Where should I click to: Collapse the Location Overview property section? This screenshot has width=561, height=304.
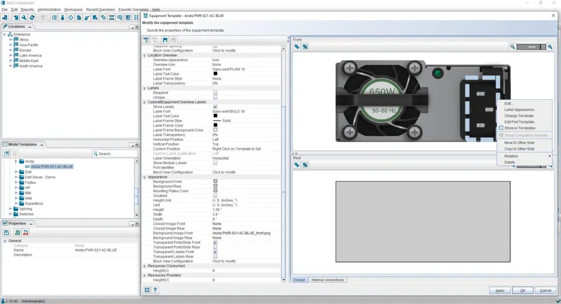pyautogui.click(x=145, y=55)
